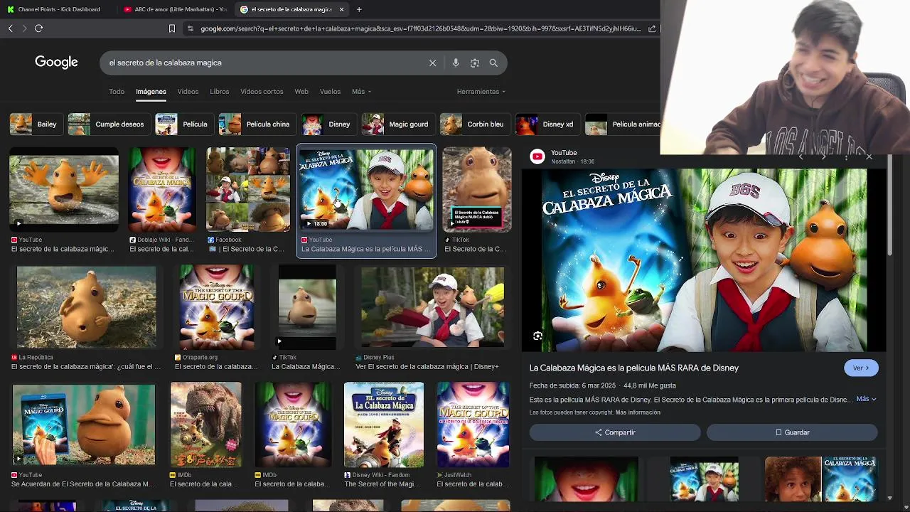The width and height of the screenshot is (910, 512).
Task: Open the La República gourd thumbnail
Action: tap(86, 307)
